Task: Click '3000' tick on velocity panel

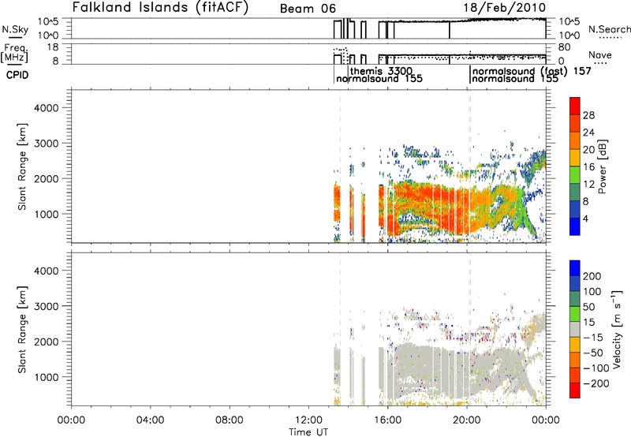Action: click(x=47, y=306)
